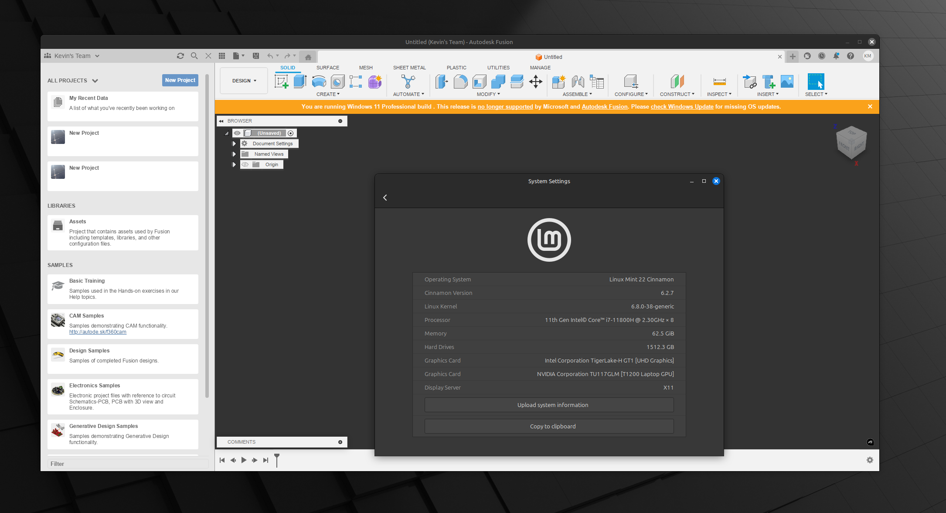Click the show data panel grid icon
The width and height of the screenshot is (946, 513).
(222, 56)
